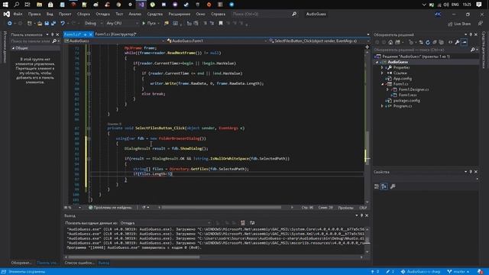Click the comment selection toolbar icon
489x275 pixels.
click(x=205, y=24)
